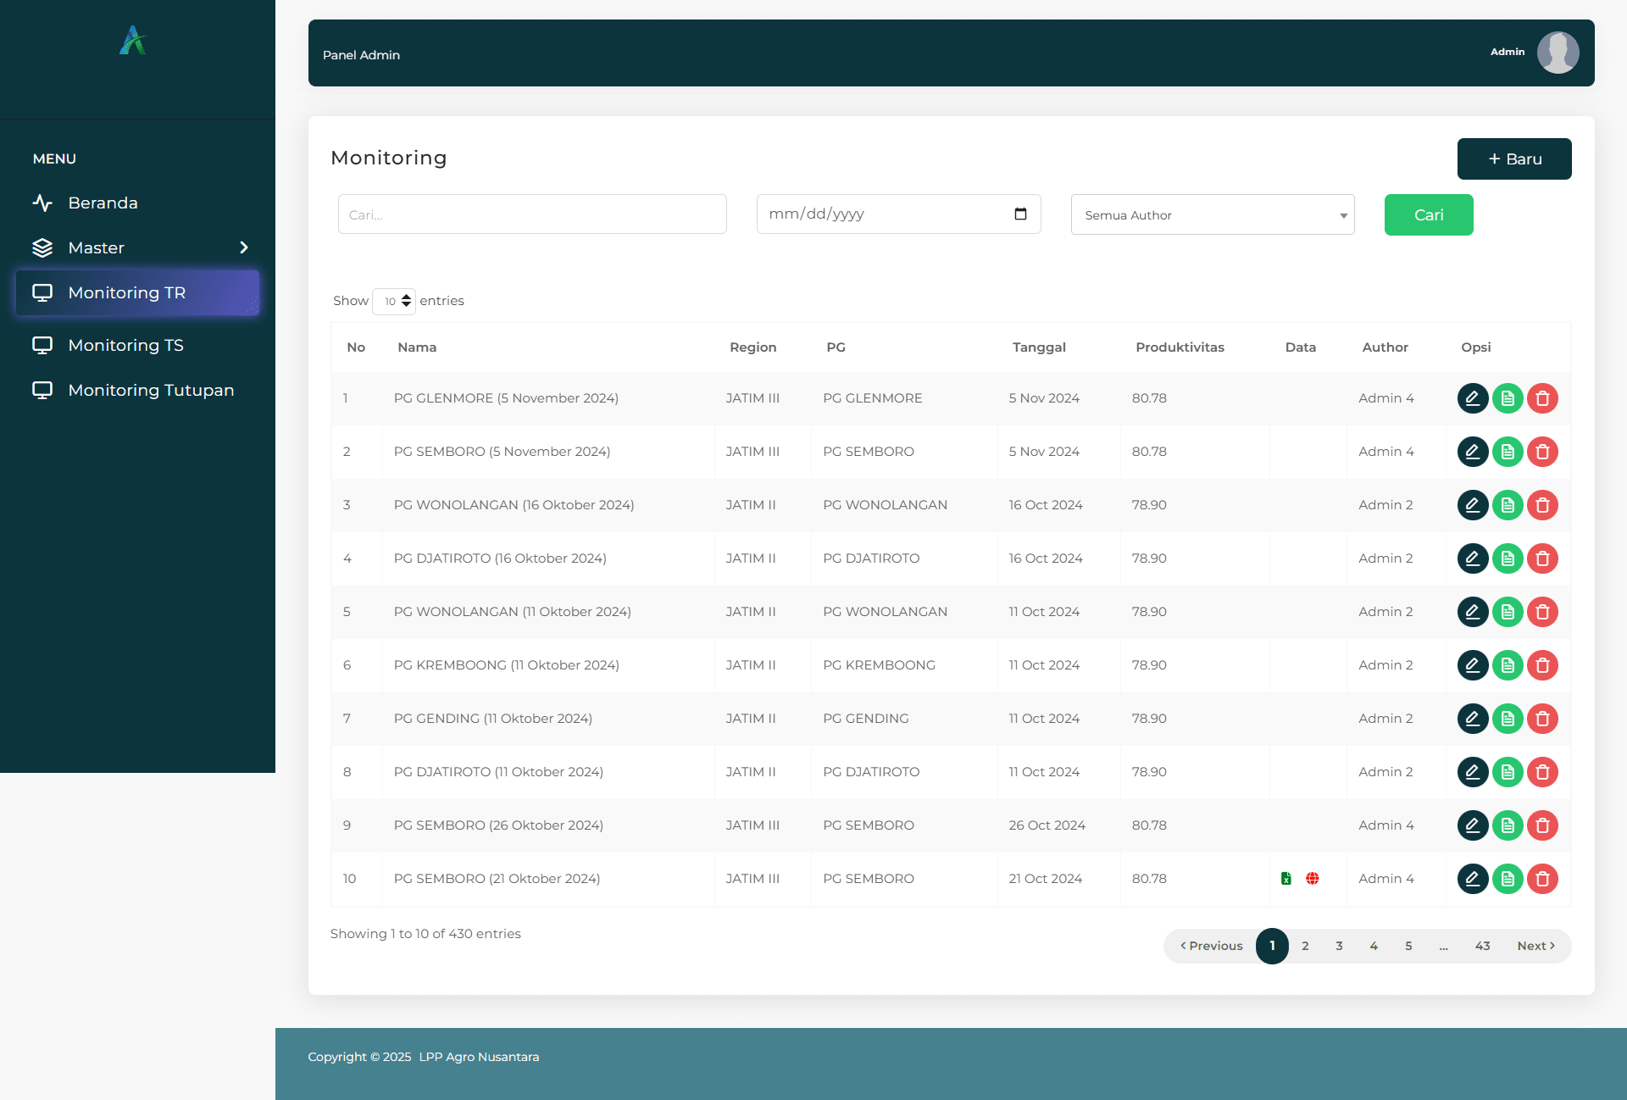Open the calendar picker in date field
This screenshot has height=1100, width=1627.
tap(1019, 214)
